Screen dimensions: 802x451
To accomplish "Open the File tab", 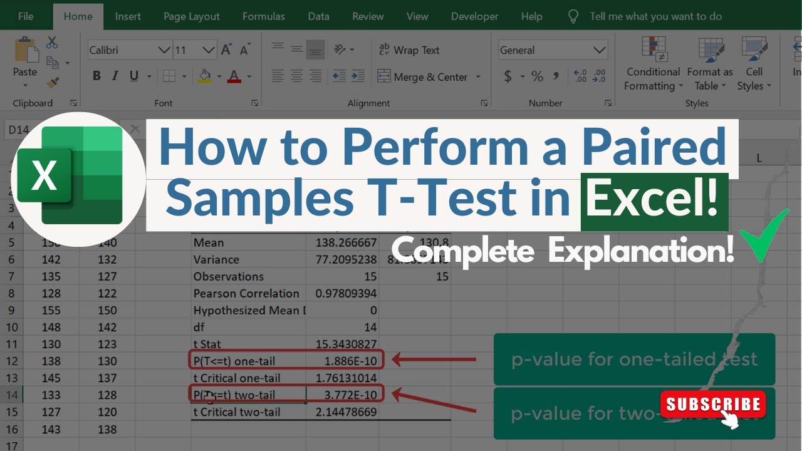I will 26,16.
